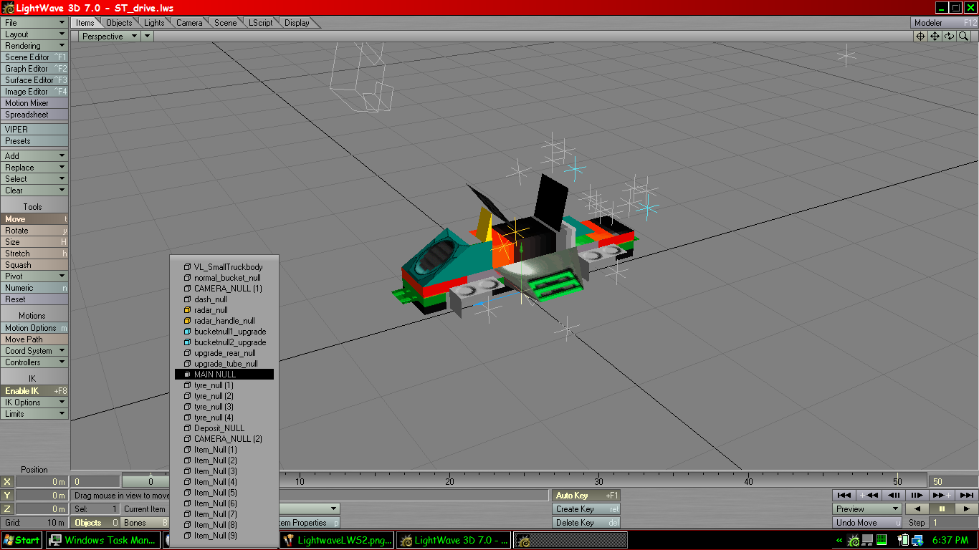This screenshot has height=550, width=979.
Task: Toggle Auto Key button
Action: [586, 496]
